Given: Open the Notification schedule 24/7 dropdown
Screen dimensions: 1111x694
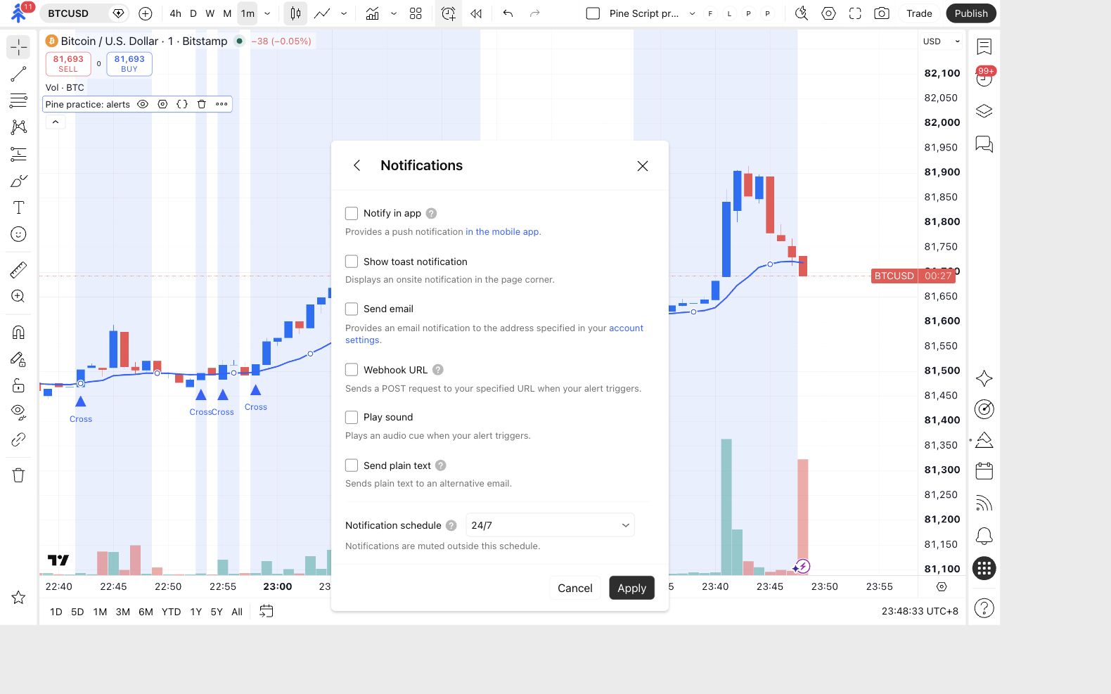Looking at the screenshot, I should click(550, 525).
